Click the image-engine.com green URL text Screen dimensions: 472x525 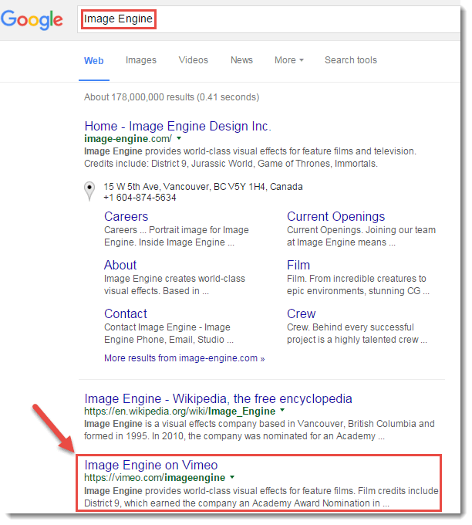coord(128,139)
